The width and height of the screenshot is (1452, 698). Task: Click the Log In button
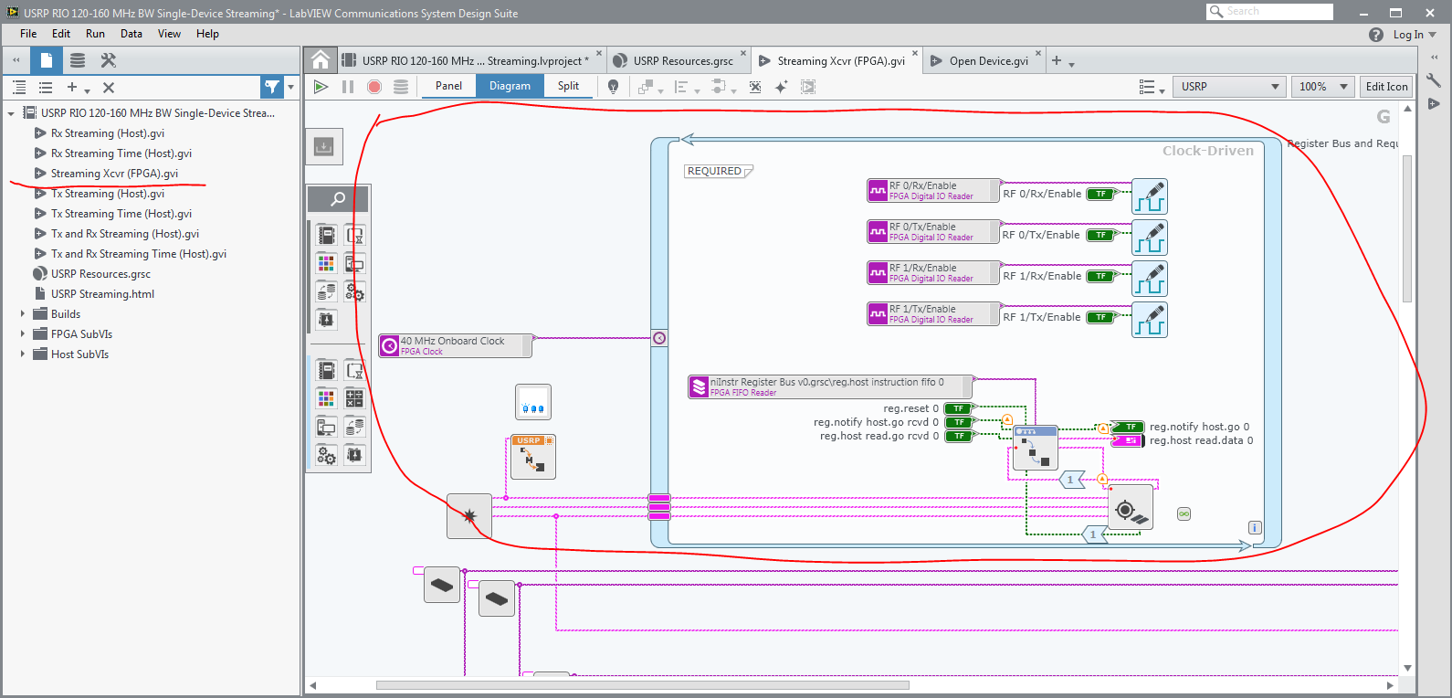point(1415,35)
